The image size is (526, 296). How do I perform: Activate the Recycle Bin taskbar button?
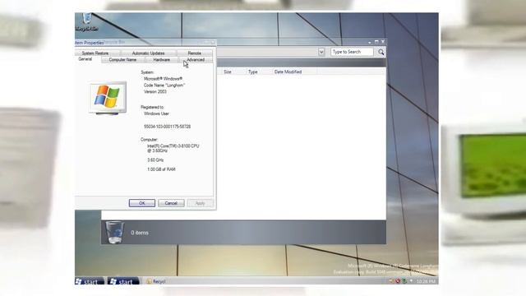tap(156, 281)
